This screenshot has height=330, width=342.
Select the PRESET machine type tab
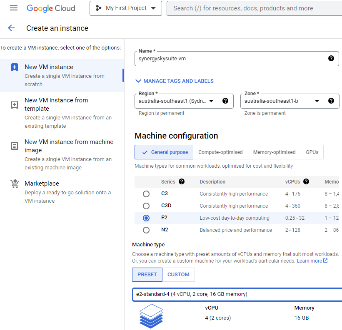pos(147,275)
